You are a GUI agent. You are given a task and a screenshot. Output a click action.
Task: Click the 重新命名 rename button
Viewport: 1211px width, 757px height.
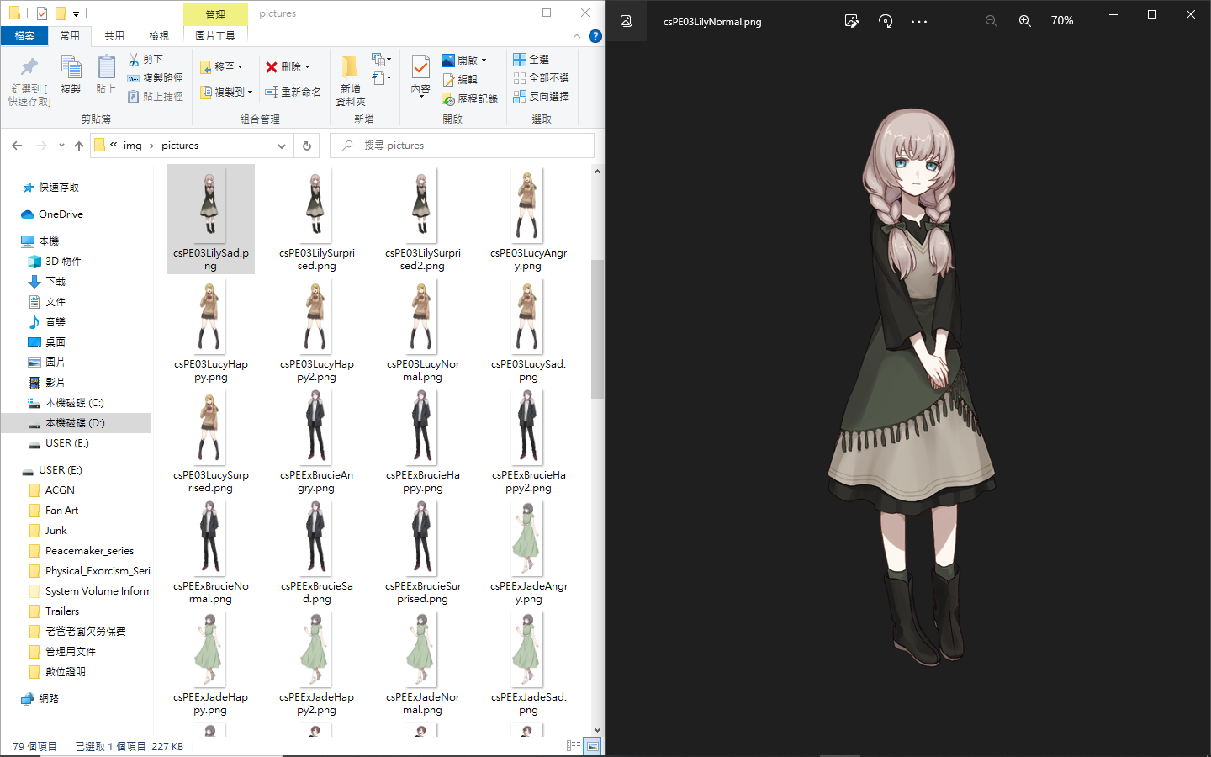(293, 93)
